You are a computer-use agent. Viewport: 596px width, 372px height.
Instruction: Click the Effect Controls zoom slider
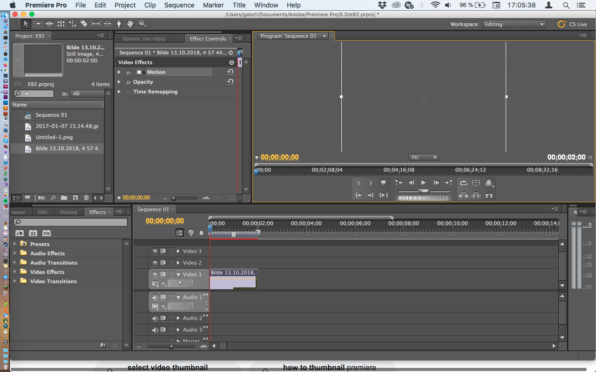coord(174,198)
